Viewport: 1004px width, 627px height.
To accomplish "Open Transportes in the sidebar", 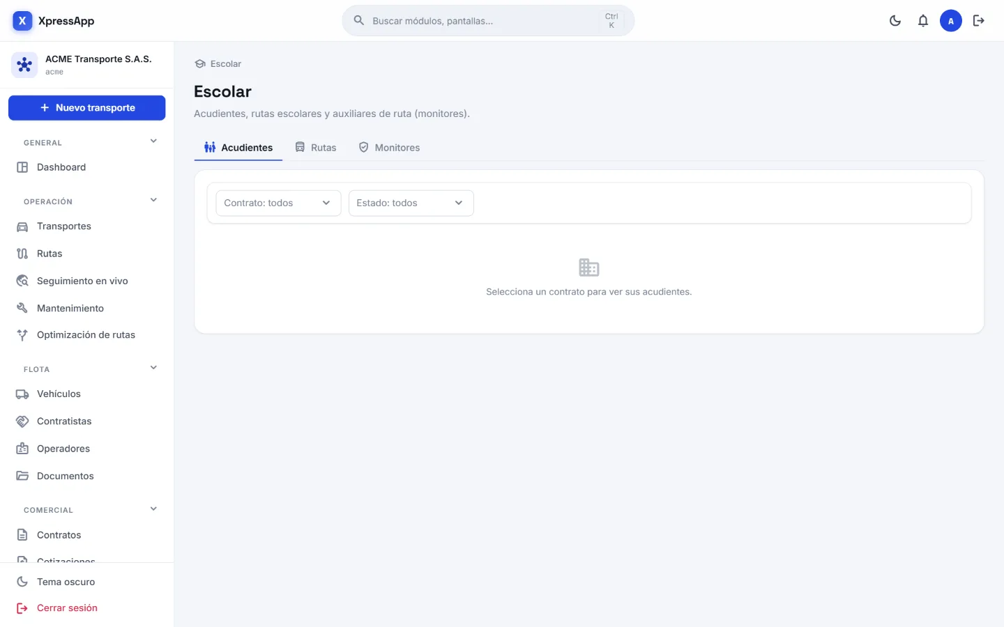I will [87, 226].
